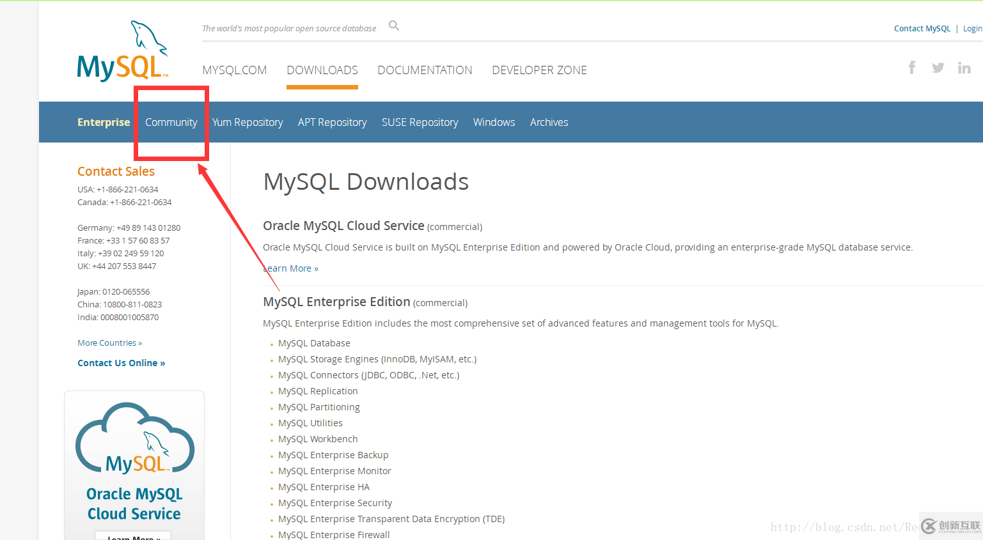Viewport: 983px width, 540px height.
Task: Select the DOWNLOADS tab
Action: coord(322,70)
